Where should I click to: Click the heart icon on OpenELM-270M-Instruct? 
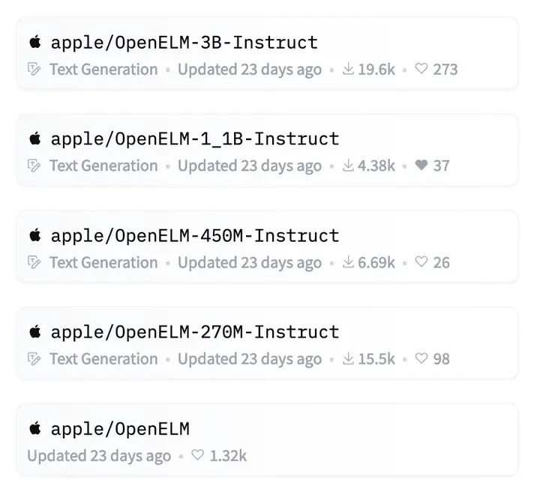pyautogui.click(x=421, y=359)
